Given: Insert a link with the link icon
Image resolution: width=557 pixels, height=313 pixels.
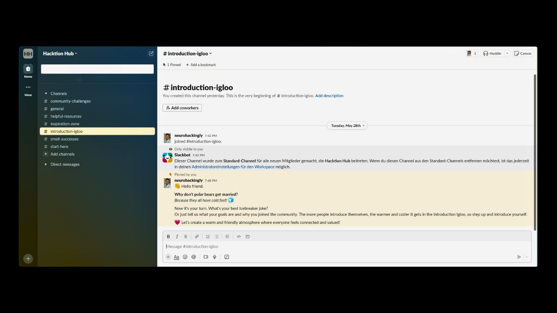Looking at the screenshot, I should click(x=197, y=237).
